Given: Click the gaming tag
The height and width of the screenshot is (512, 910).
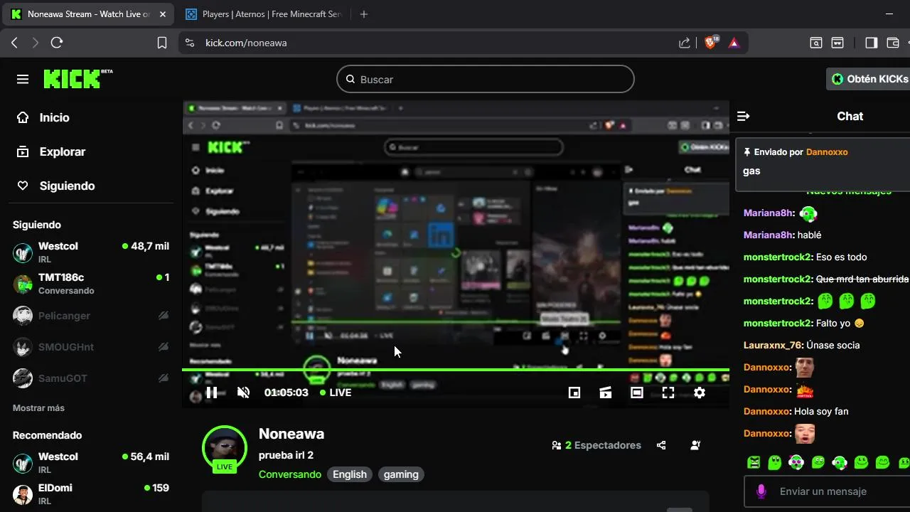Looking at the screenshot, I should pyautogui.click(x=401, y=474).
